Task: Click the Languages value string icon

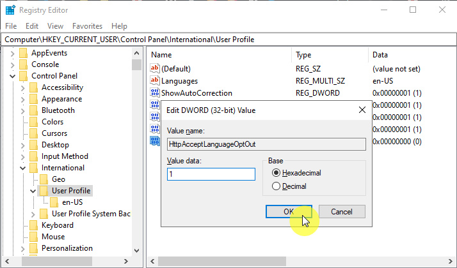Action: [154, 81]
